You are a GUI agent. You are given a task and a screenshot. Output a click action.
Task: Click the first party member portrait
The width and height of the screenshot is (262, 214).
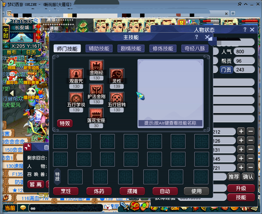click(102, 25)
